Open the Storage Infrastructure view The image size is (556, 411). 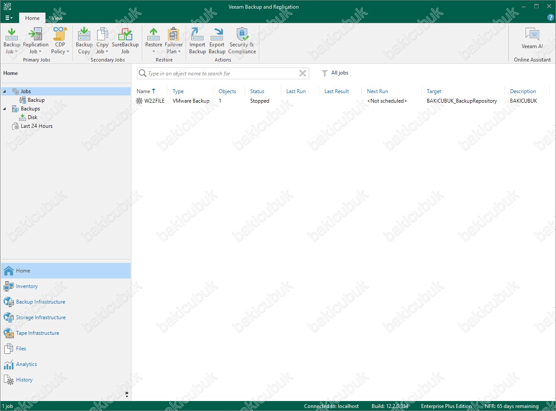pyautogui.click(x=65, y=317)
